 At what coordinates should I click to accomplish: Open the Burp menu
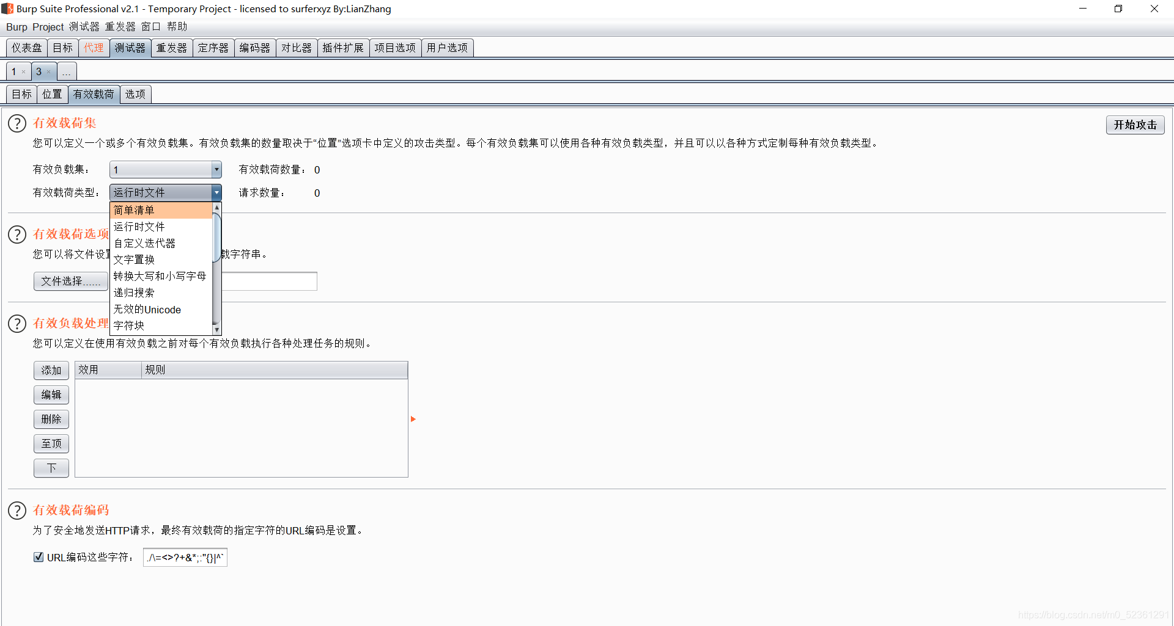click(17, 27)
